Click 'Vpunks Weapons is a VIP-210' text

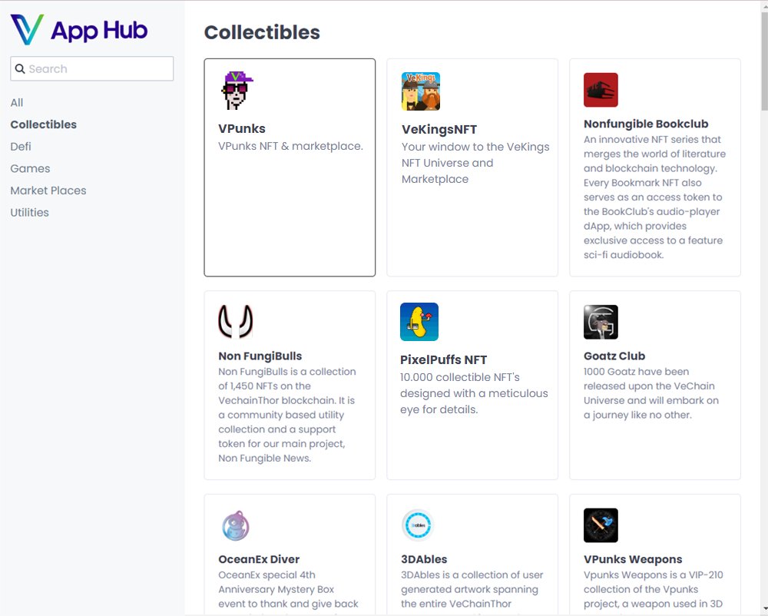coord(653,575)
